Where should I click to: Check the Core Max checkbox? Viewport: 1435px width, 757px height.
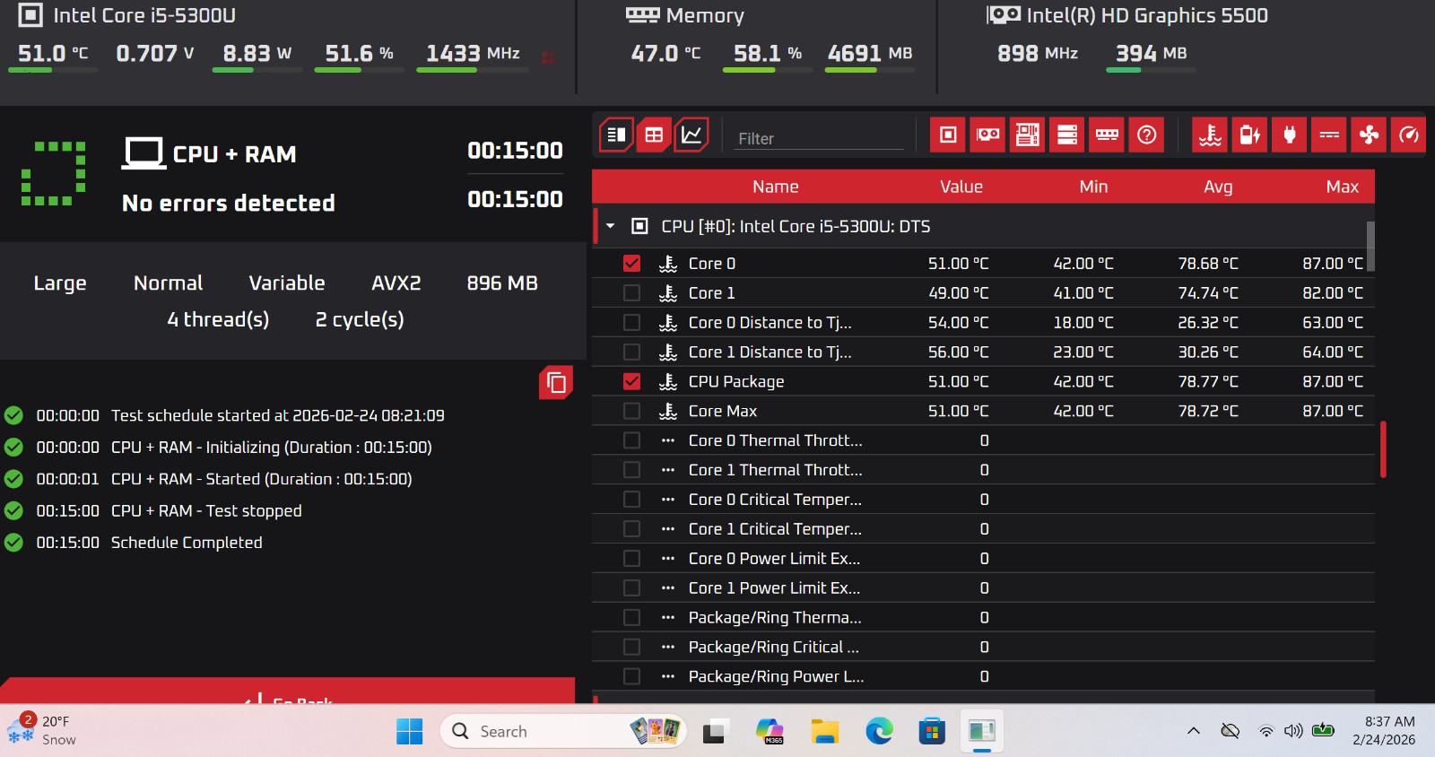(632, 412)
